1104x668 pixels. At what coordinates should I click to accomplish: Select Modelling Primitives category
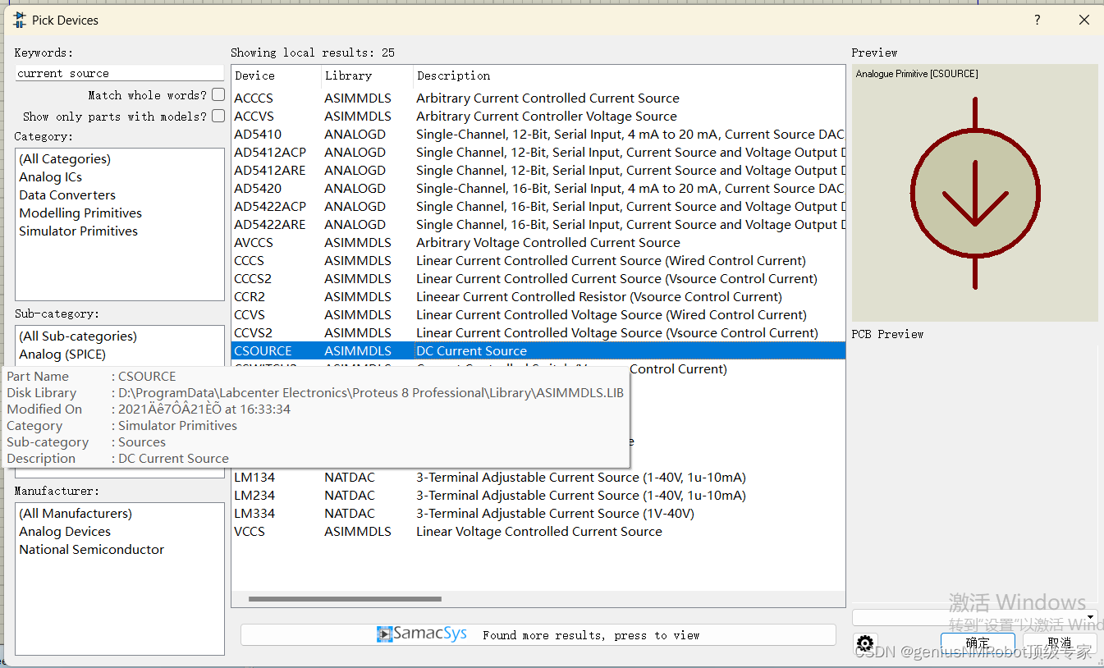point(119,213)
